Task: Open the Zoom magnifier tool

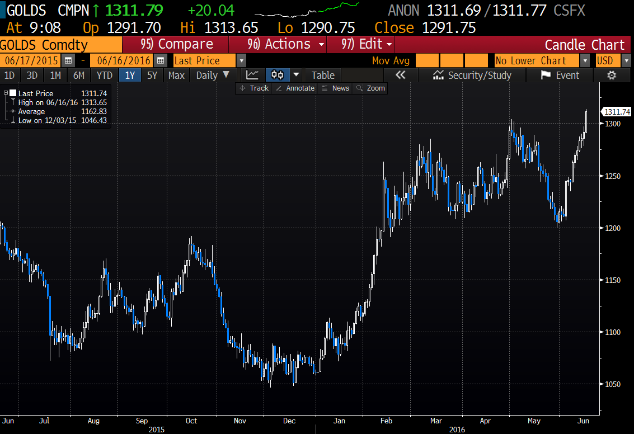Action: [370, 88]
